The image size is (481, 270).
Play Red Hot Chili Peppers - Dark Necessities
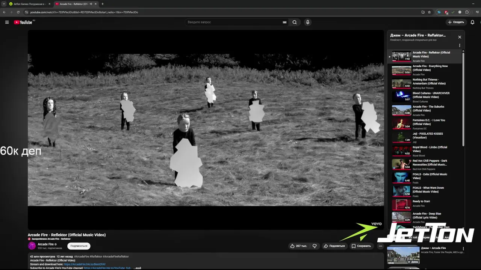[x=425, y=165]
